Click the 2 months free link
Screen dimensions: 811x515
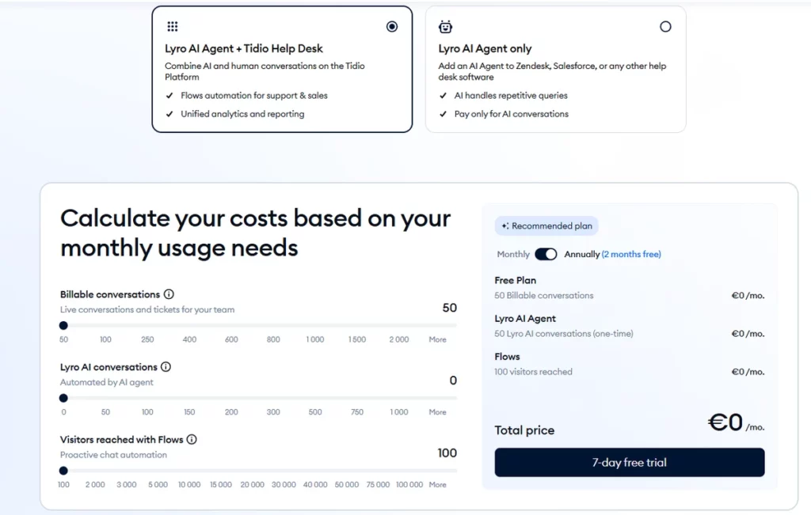tap(631, 254)
